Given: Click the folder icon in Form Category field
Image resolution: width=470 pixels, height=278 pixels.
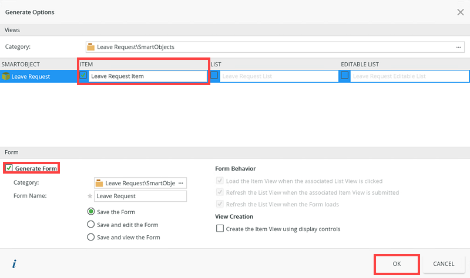Looking at the screenshot, I should (99, 183).
